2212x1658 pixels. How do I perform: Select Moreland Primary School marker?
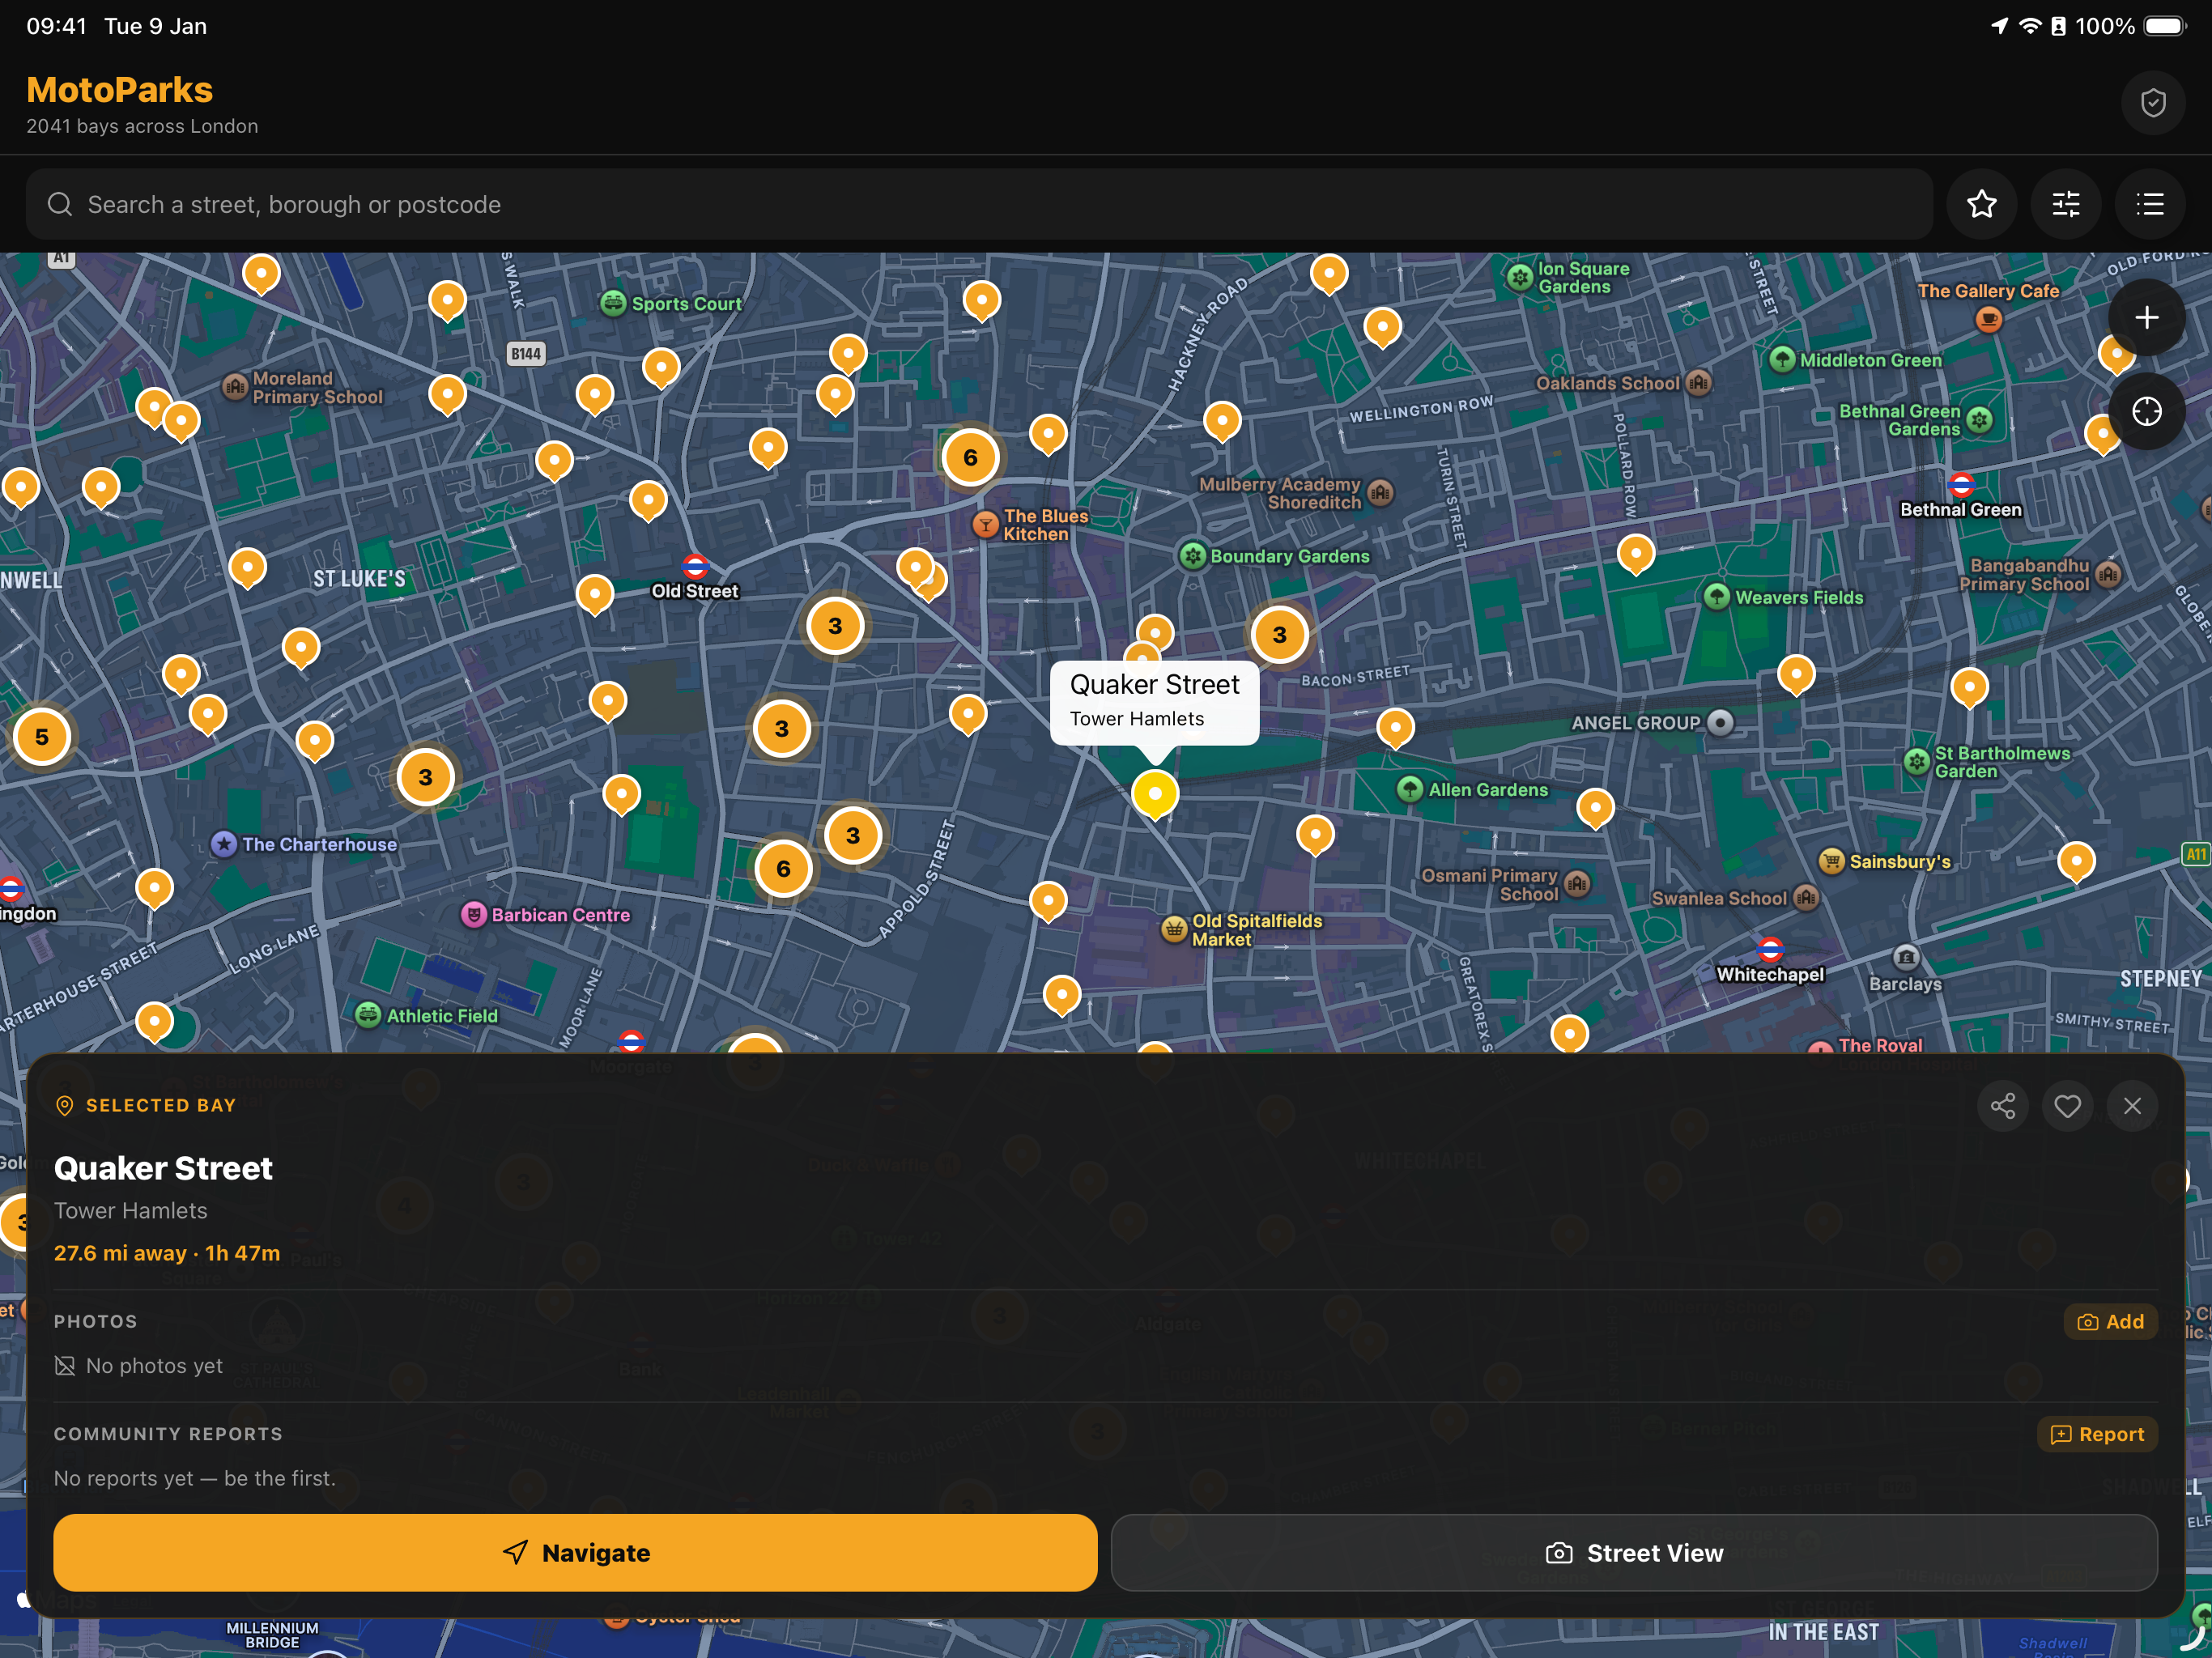point(235,386)
